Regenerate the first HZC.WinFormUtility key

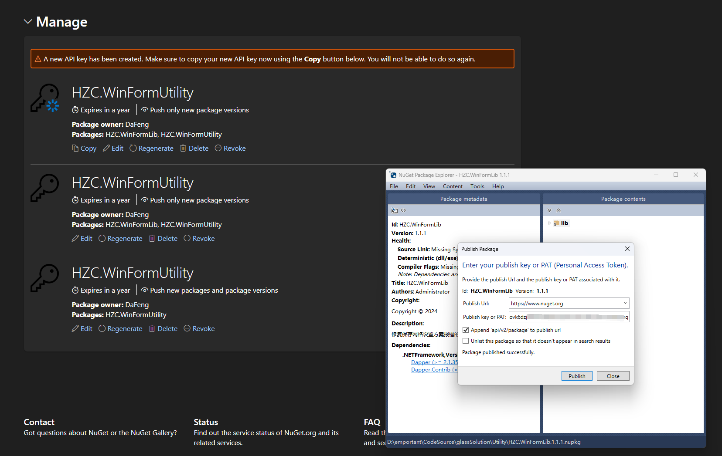[152, 149]
